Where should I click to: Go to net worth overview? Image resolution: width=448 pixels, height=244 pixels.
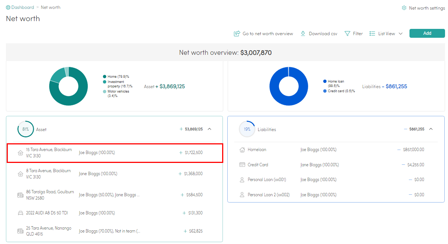click(268, 34)
